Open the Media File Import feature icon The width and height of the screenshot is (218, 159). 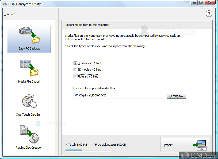point(29,68)
